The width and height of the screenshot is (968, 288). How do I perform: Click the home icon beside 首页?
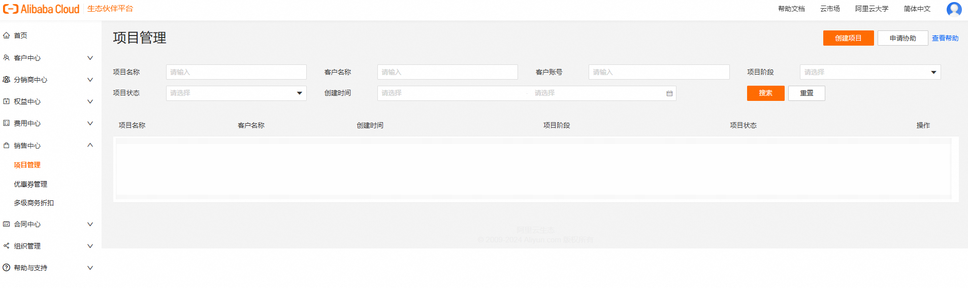pos(7,35)
